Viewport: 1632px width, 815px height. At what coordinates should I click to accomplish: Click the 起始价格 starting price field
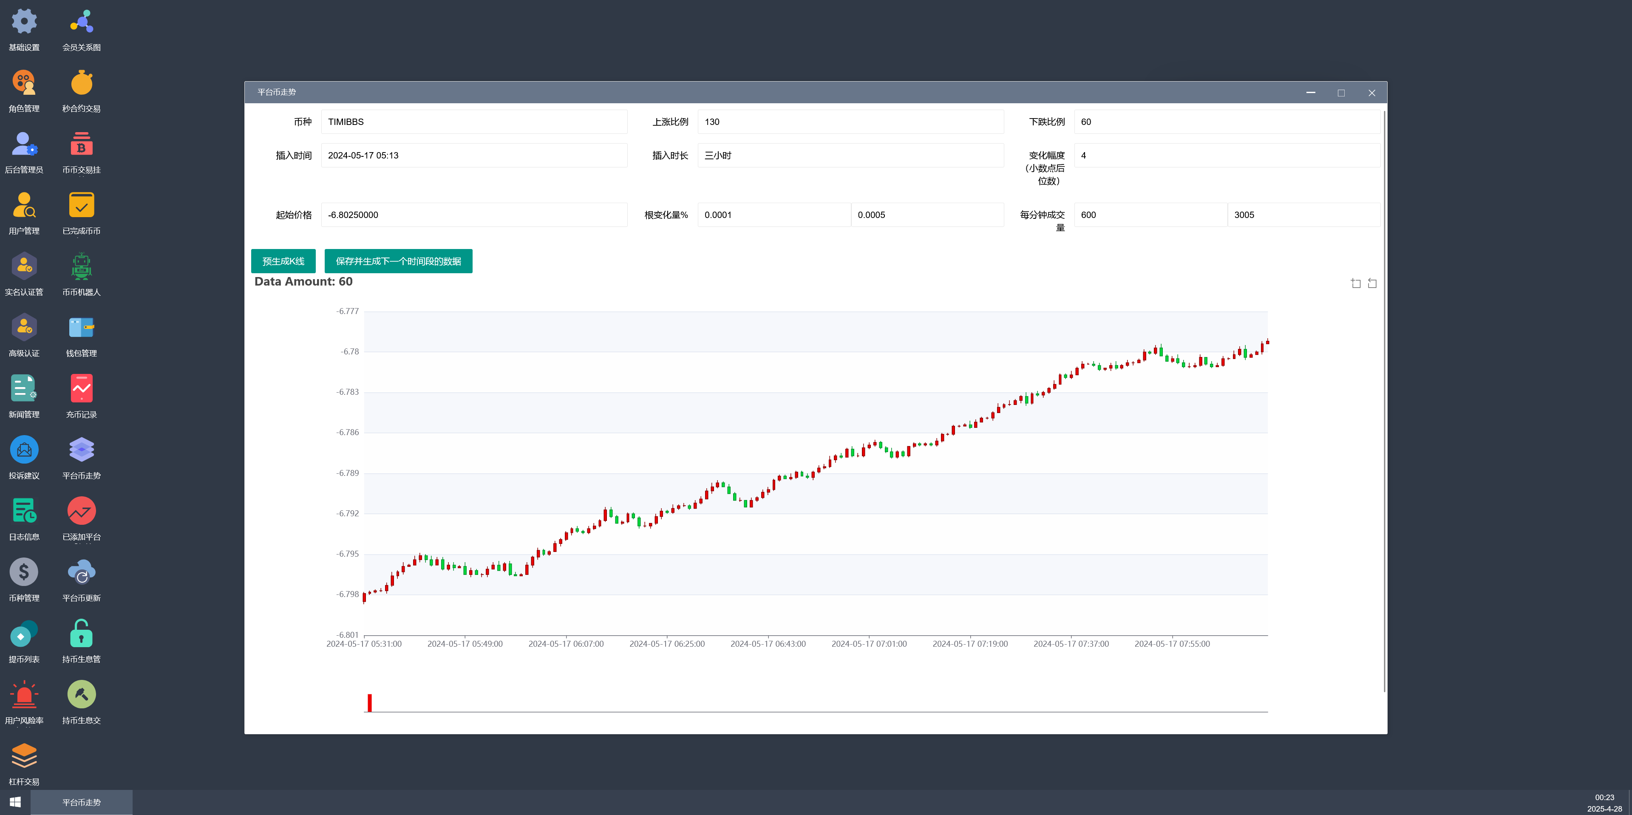coord(473,215)
